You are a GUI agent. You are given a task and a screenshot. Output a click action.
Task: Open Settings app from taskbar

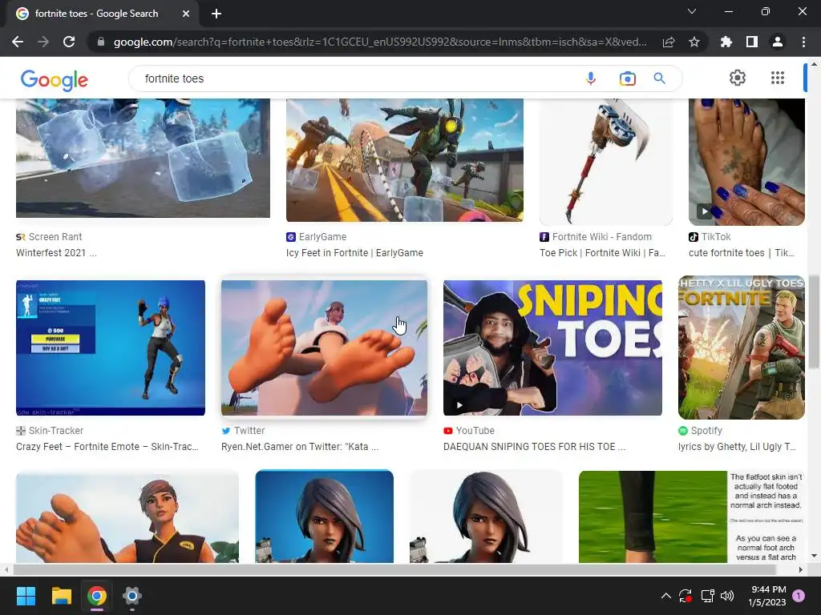(132, 596)
